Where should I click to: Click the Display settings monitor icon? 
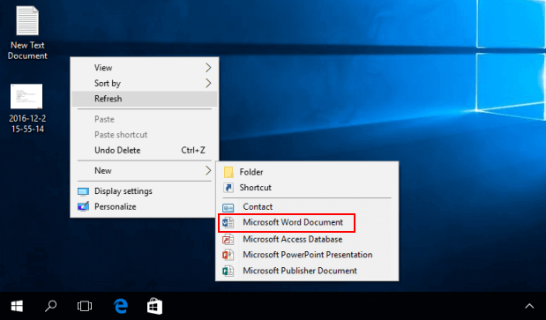[x=83, y=191]
